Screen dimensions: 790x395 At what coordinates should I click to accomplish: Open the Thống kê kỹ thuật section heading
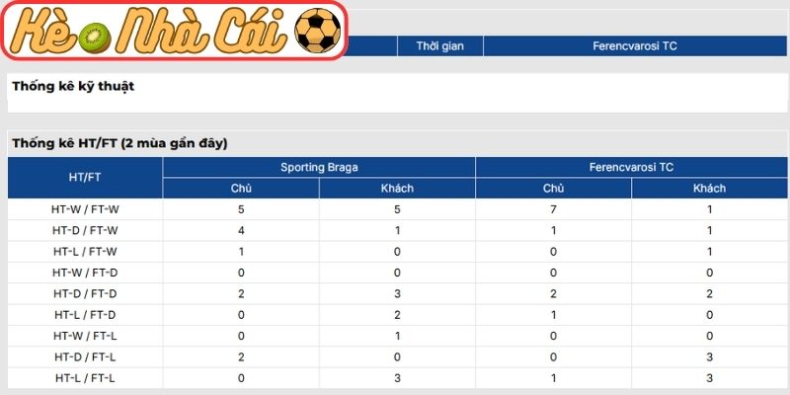tap(73, 87)
